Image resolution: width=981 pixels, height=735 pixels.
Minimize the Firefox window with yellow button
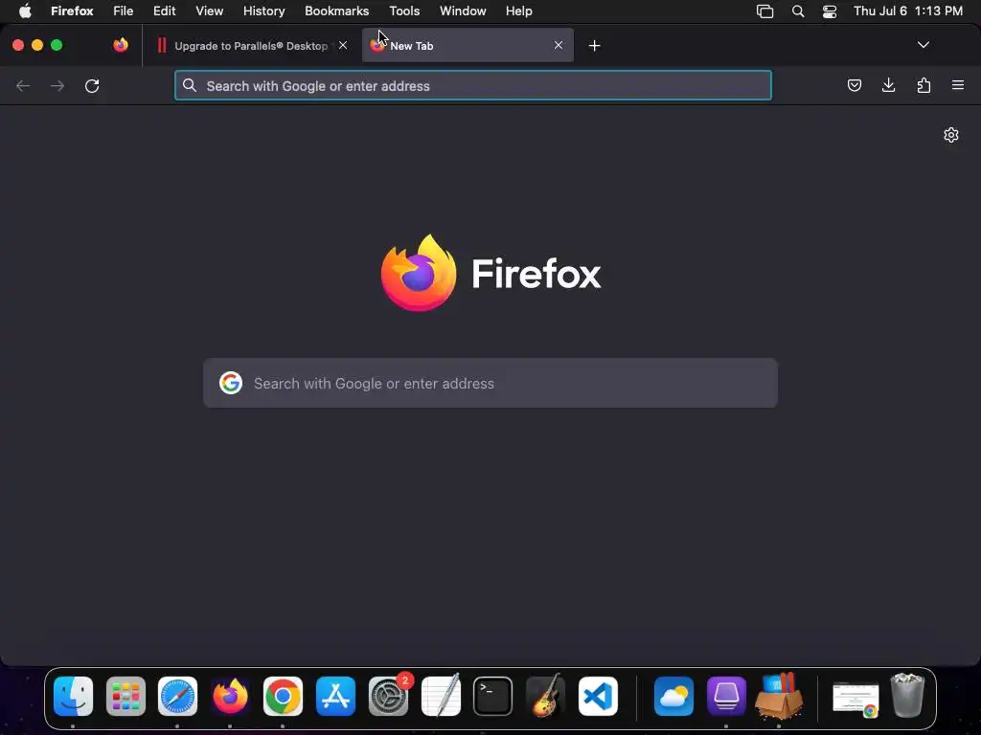(x=37, y=45)
